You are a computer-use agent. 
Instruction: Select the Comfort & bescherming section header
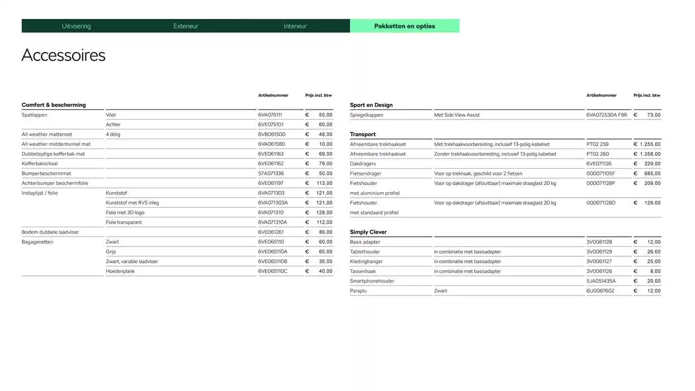coord(54,104)
